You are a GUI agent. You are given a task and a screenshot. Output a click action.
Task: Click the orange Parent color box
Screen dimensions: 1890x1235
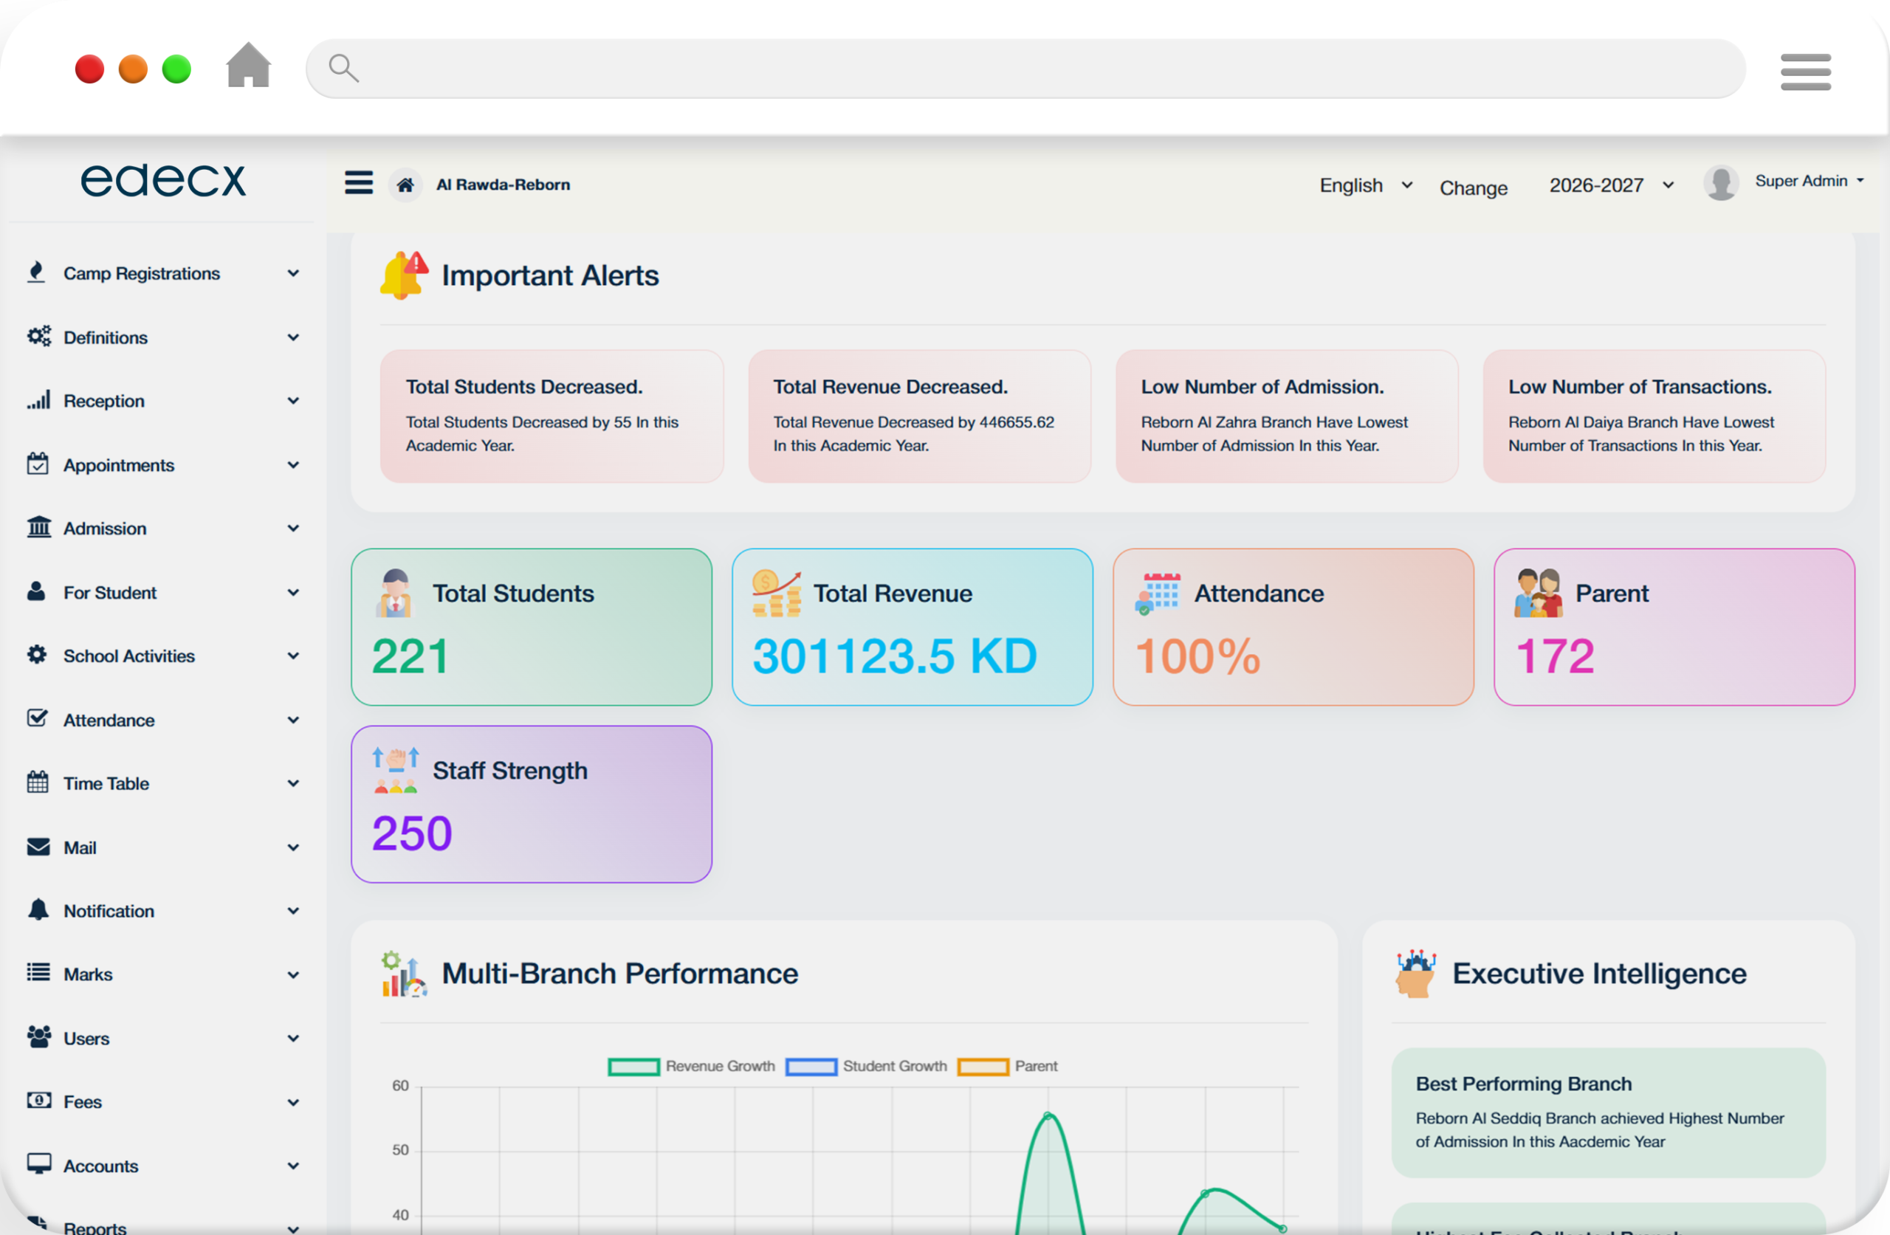[x=983, y=1067]
